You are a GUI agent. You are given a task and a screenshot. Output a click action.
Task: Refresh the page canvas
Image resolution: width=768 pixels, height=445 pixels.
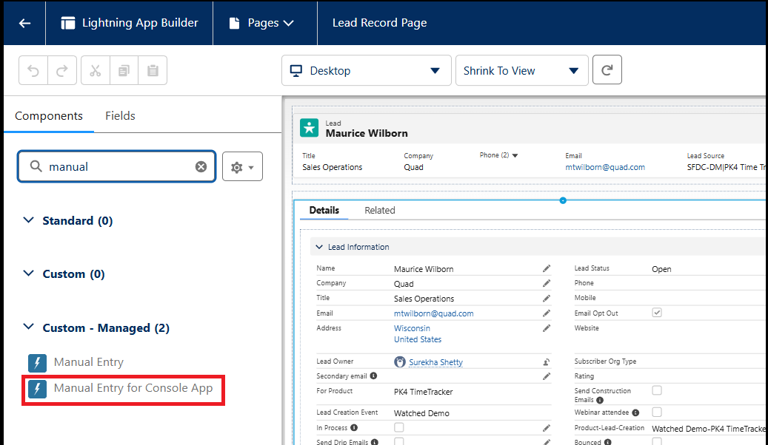(607, 70)
